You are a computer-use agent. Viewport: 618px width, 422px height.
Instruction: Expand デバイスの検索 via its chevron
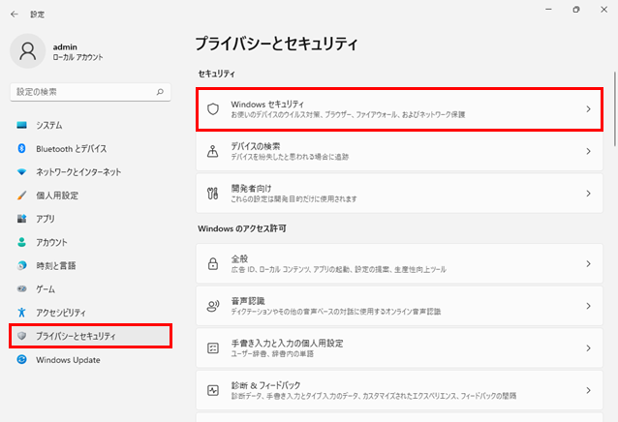pos(588,151)
